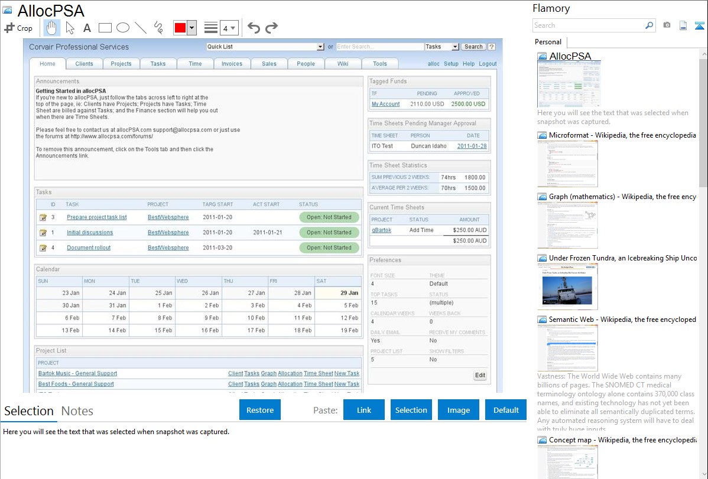The height and width of the screenshot is (479, 708).
Task: Click the line thickness icon
Action: click(211, 28)
